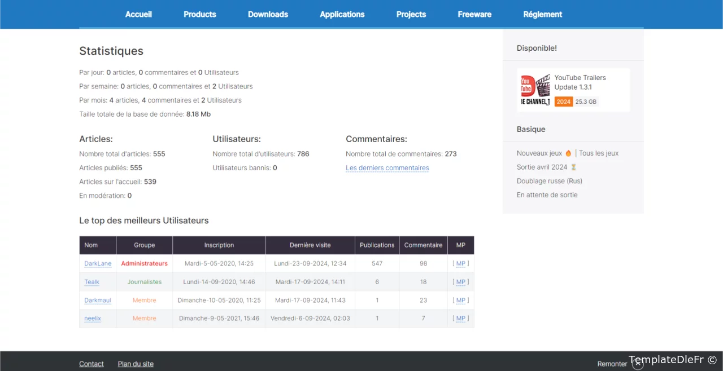This screenshot has width=723, height=371.
Task: Open the Accueil menu item
Action: coord(138,14)
